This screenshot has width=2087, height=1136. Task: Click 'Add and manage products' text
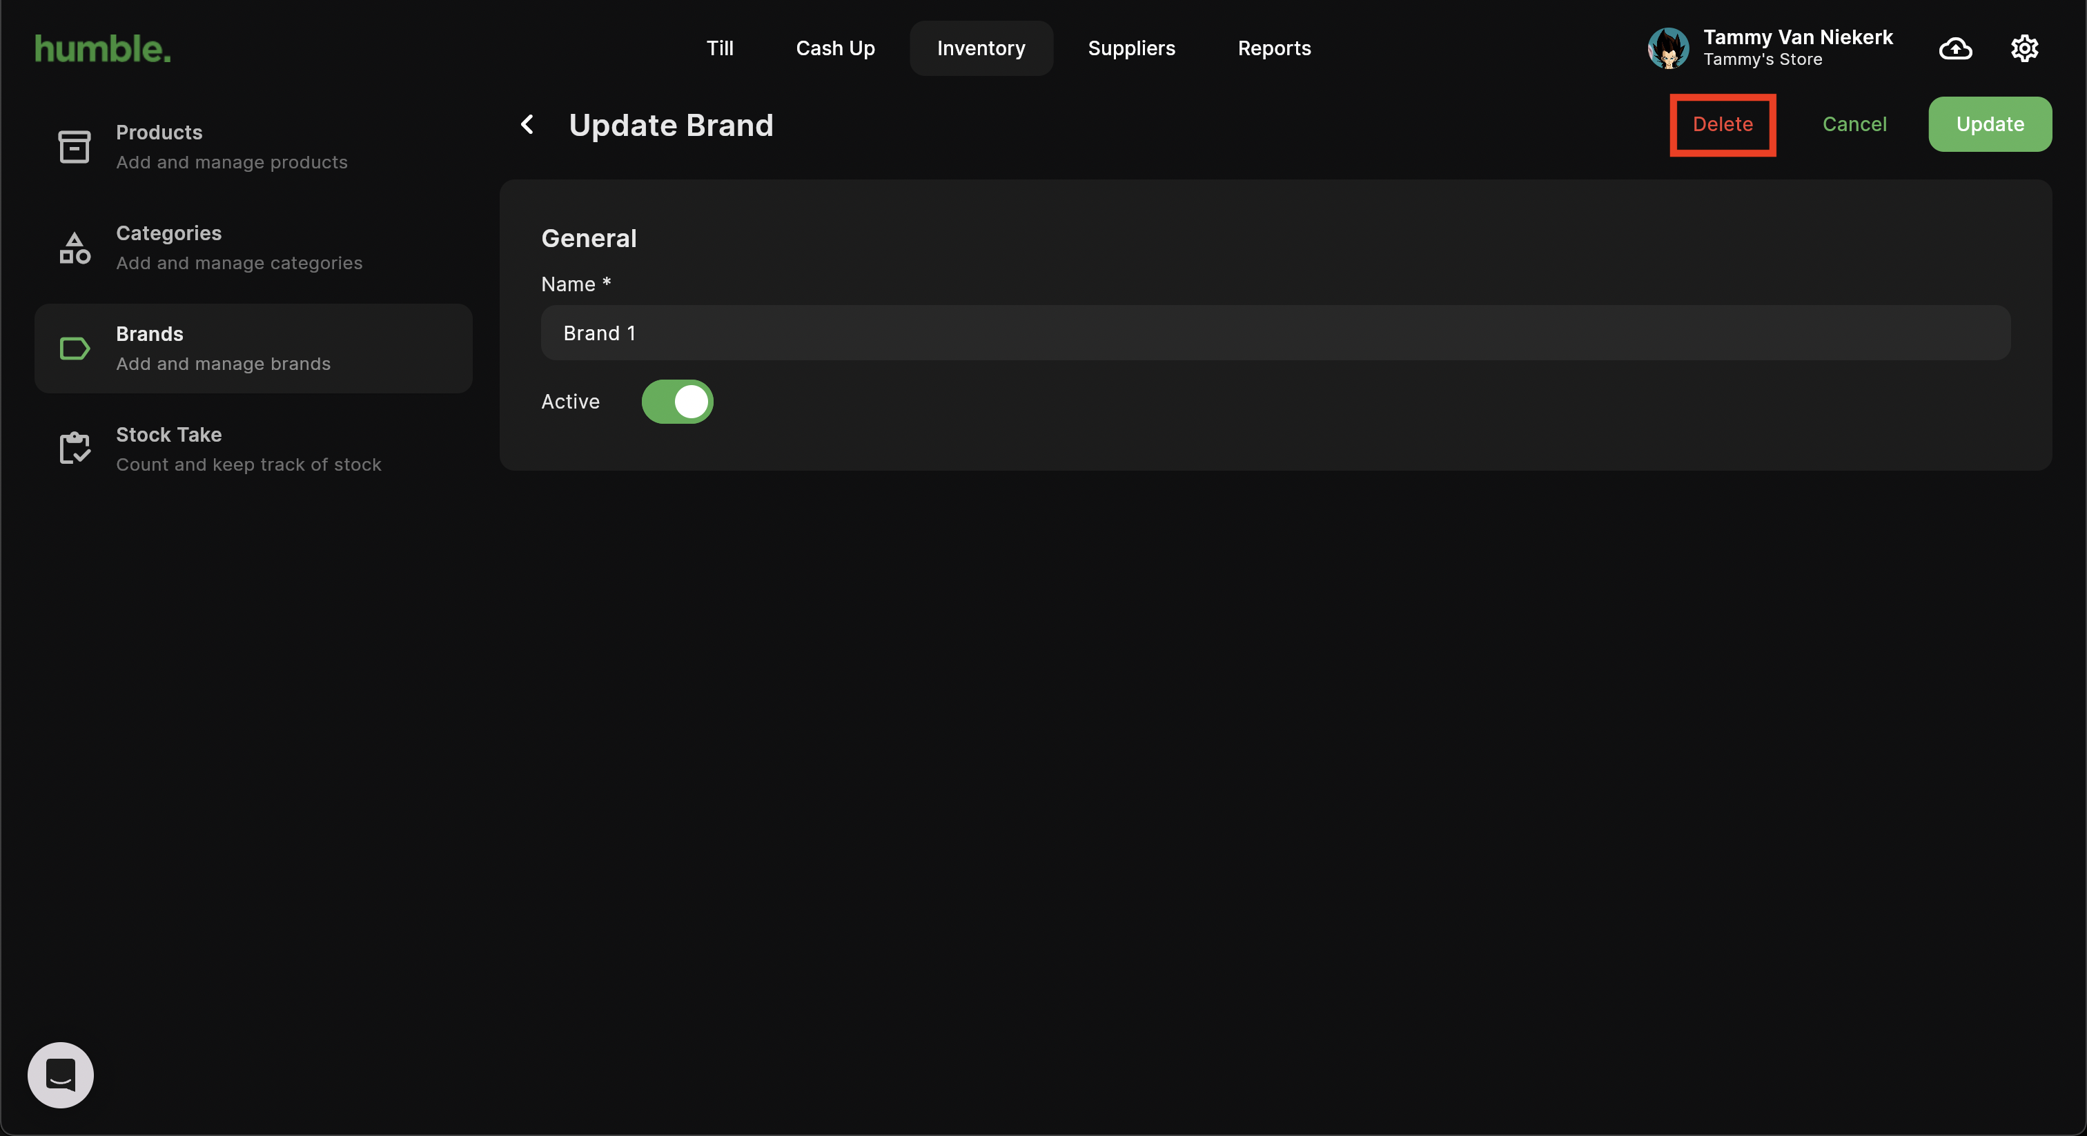click(x=232, y=162)
